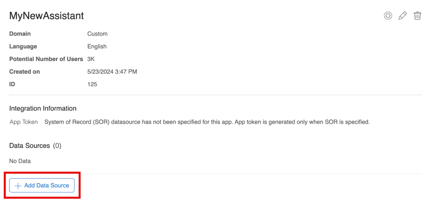Click the Data Sources (0) heading
Screen dimensions: 430x206
(x=35, y=146)
